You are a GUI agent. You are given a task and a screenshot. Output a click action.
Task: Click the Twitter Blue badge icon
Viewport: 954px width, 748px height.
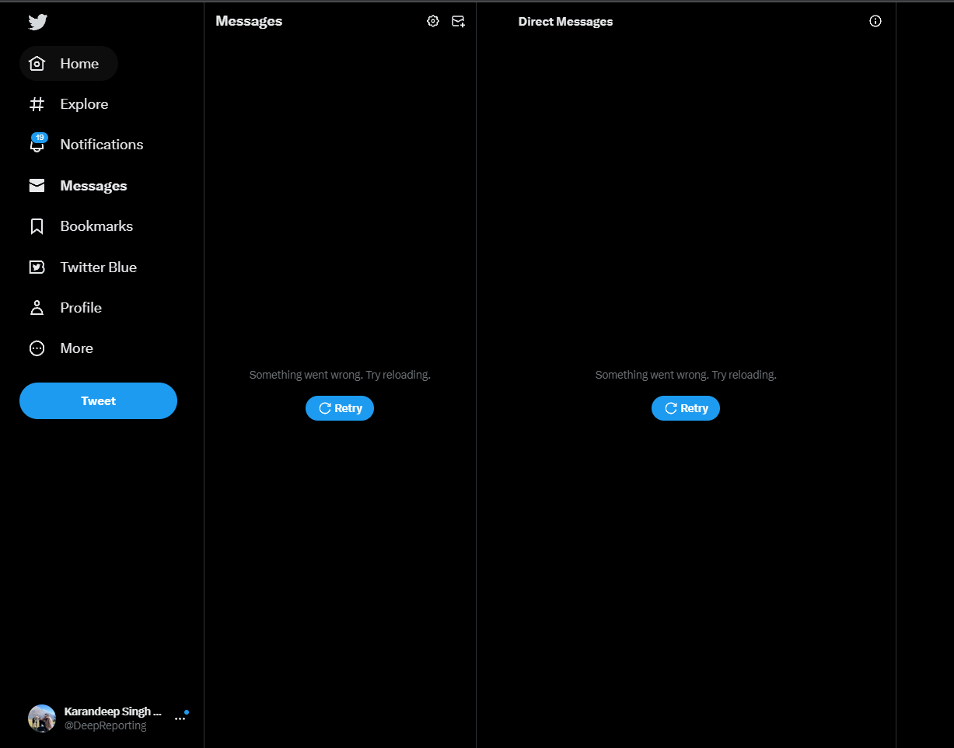pos(37,267)
